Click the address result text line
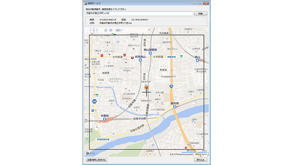The width and height of the screenshot is (294, 165). point(115,23)
